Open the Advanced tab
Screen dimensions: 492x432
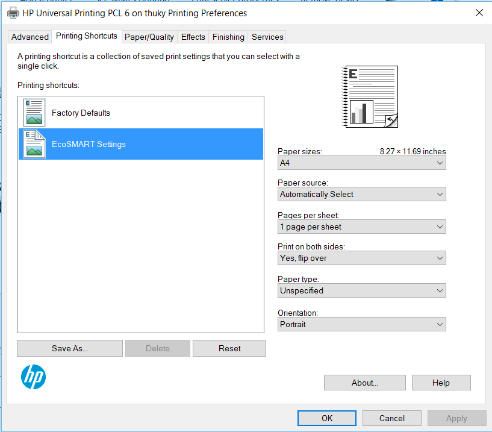[x=30, y=37]
